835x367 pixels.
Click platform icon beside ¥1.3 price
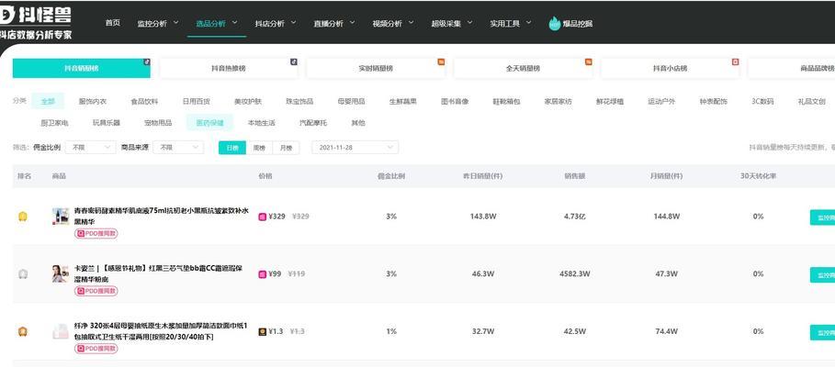click(x=262, y=331)
